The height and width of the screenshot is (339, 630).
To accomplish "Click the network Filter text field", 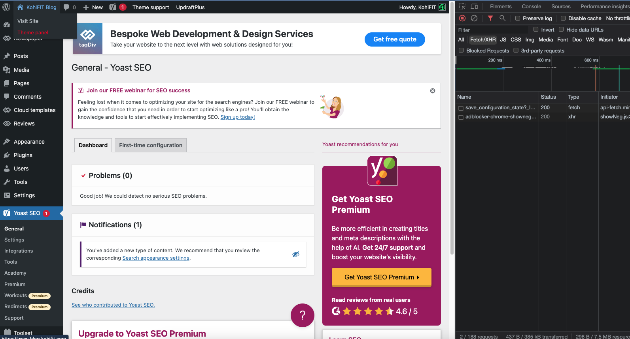I will (492, 30).
